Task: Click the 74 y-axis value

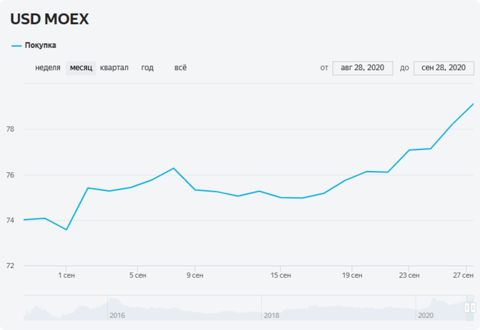Action: pos(10,220)
